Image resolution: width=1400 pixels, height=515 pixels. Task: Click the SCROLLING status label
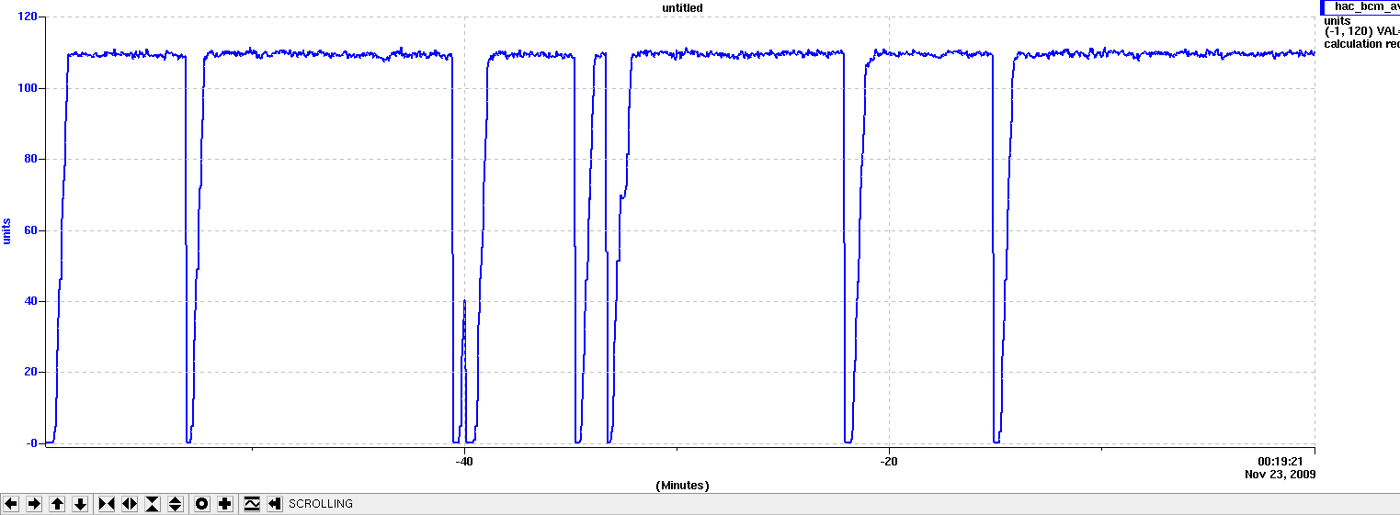[x=321, y=504]
